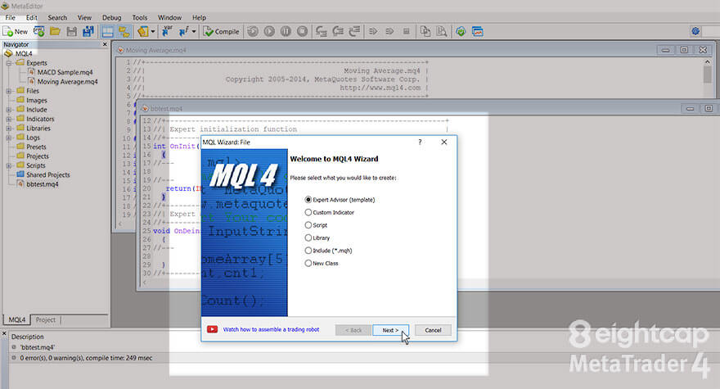Open Watch how to assemble a trading robot link

pyautogui.click(x=271, y=330)
